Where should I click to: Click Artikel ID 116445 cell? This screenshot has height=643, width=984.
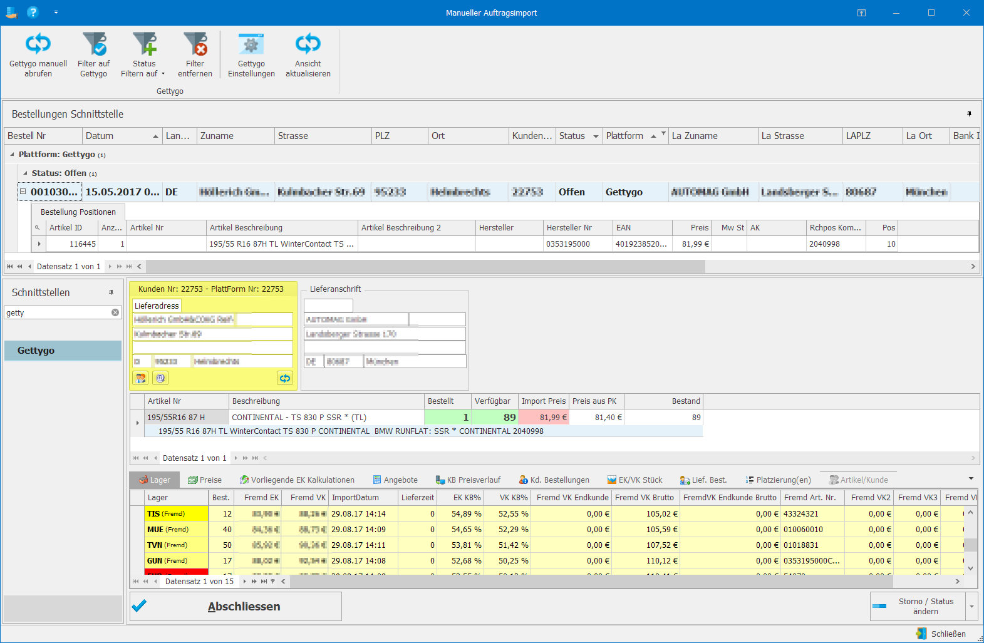pyautogui.click(x=71, y=244)
